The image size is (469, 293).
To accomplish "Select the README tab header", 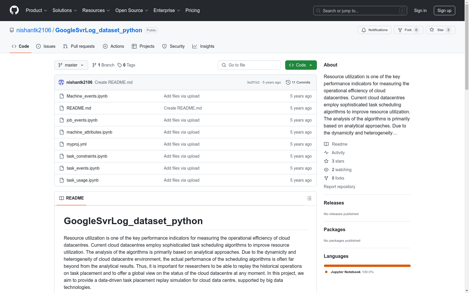I will click(72, 198).
